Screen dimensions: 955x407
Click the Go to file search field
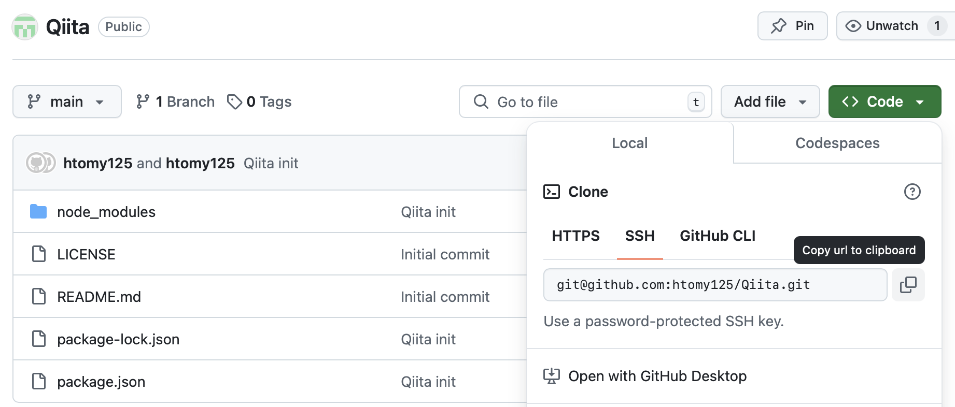coord(585,101)
